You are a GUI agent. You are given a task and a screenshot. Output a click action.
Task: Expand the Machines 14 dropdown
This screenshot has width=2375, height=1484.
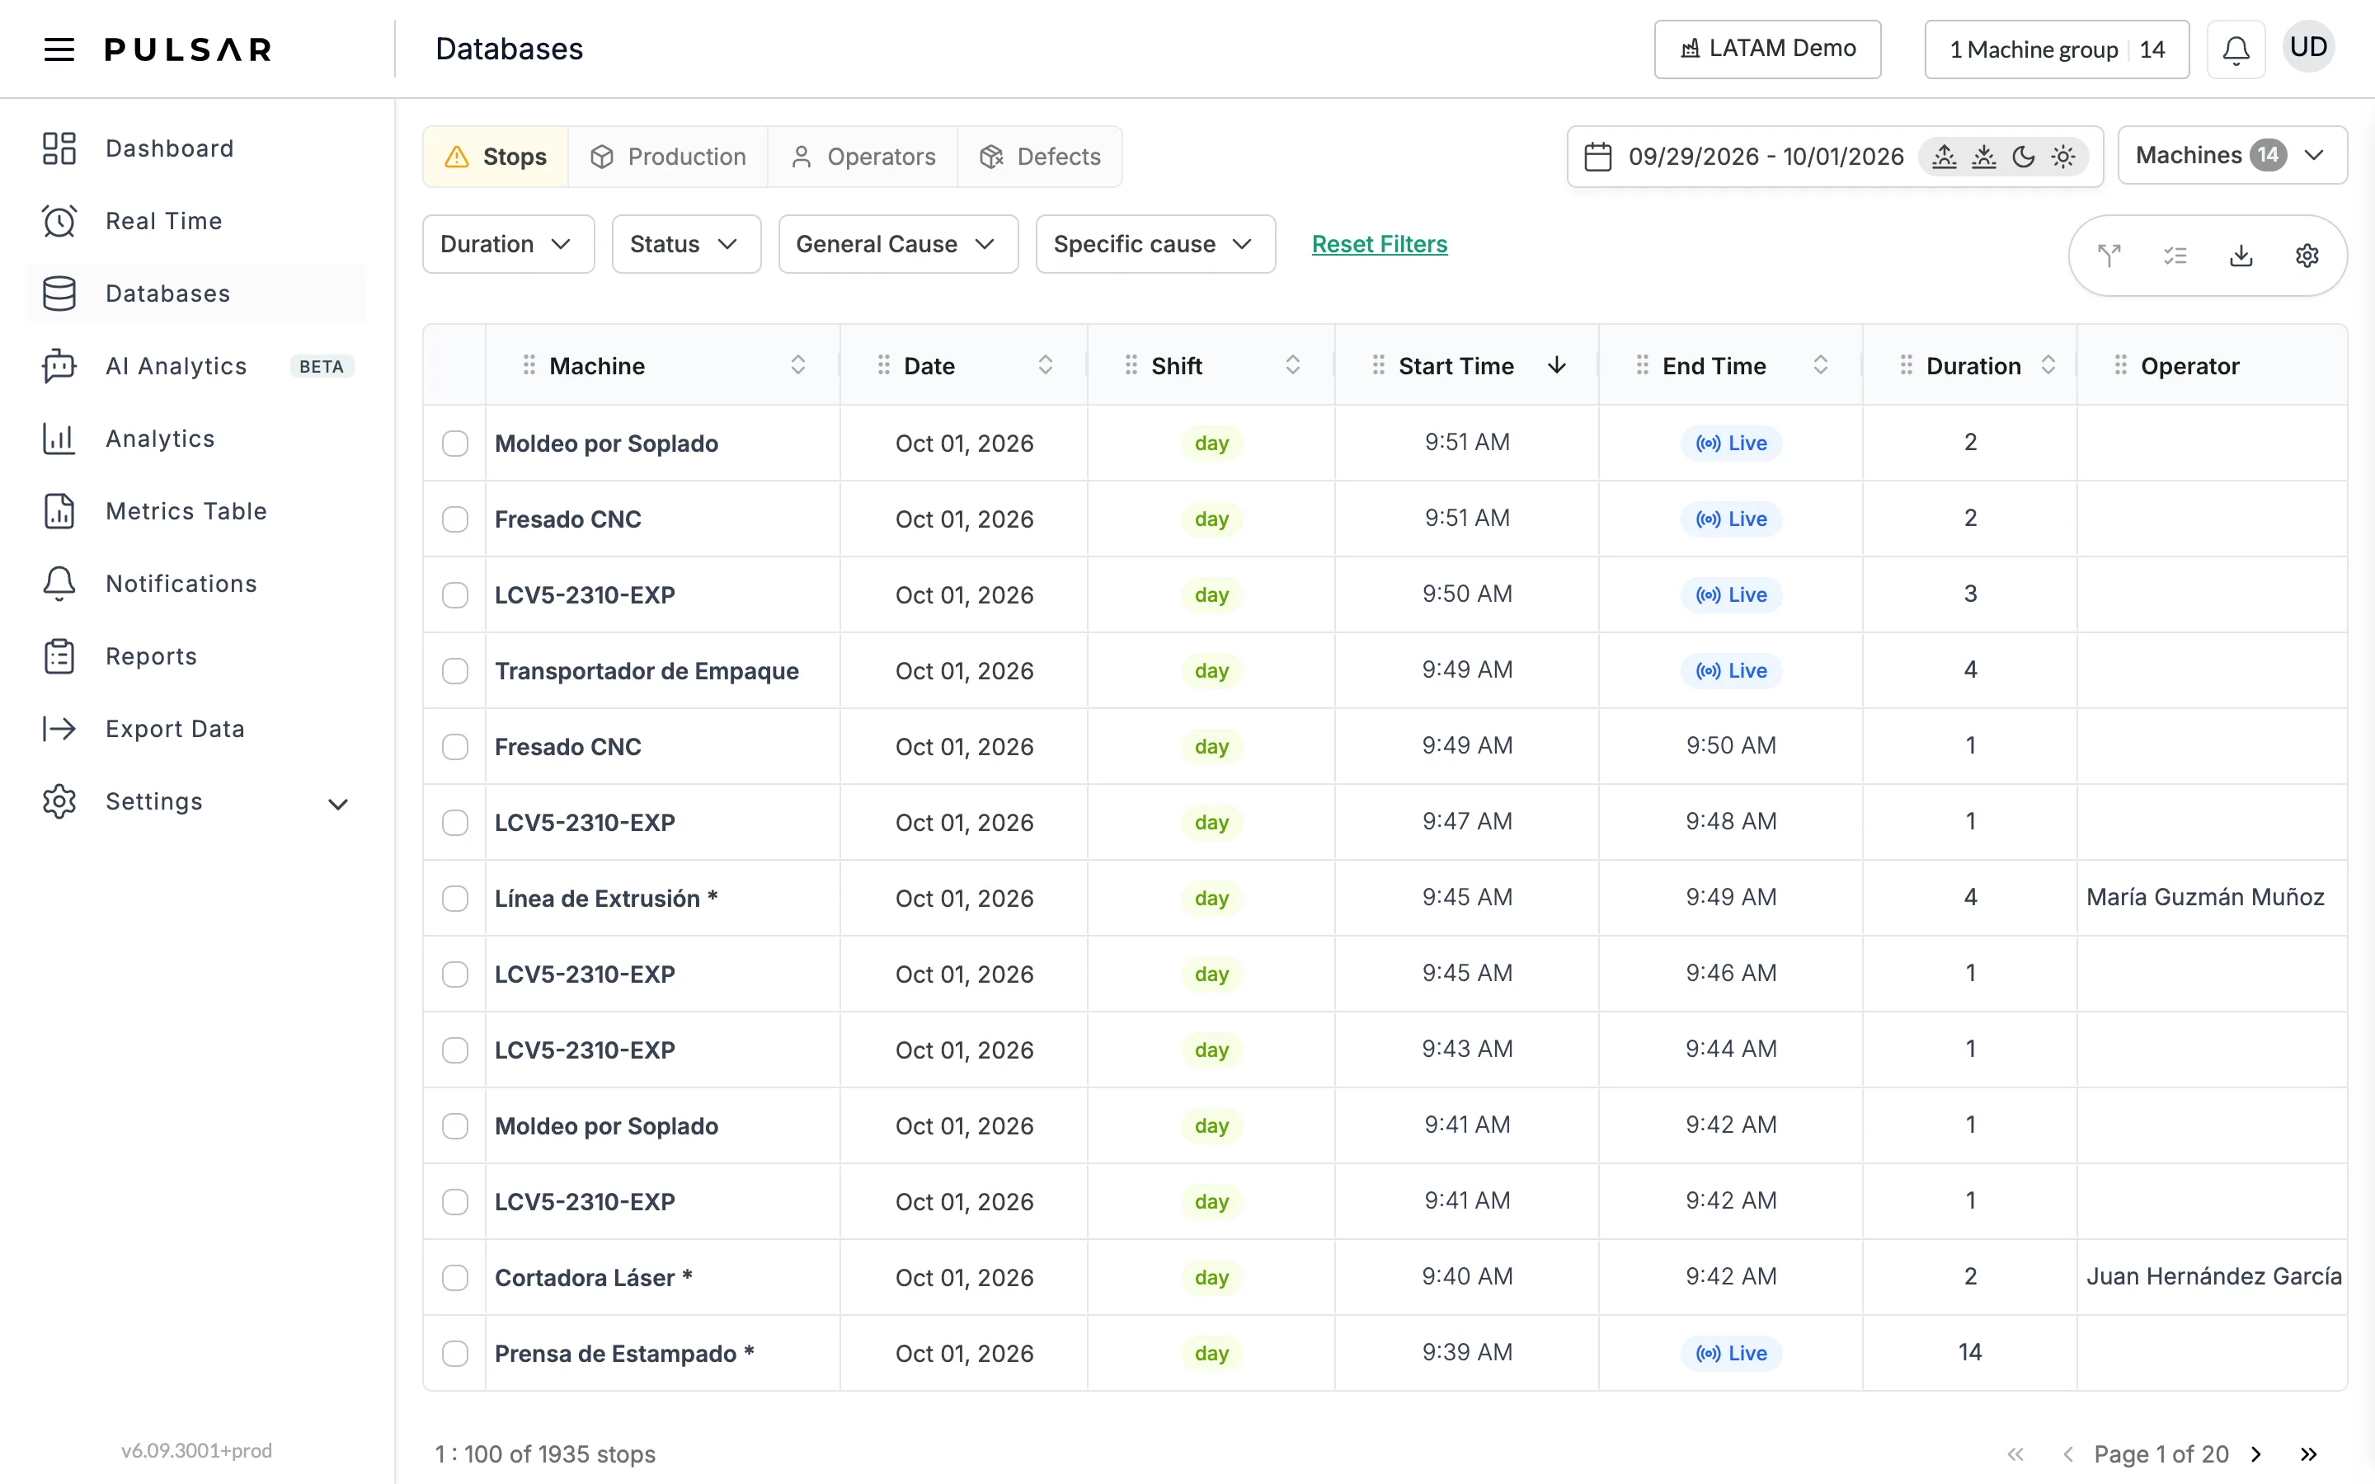(x=2232, y=155)
